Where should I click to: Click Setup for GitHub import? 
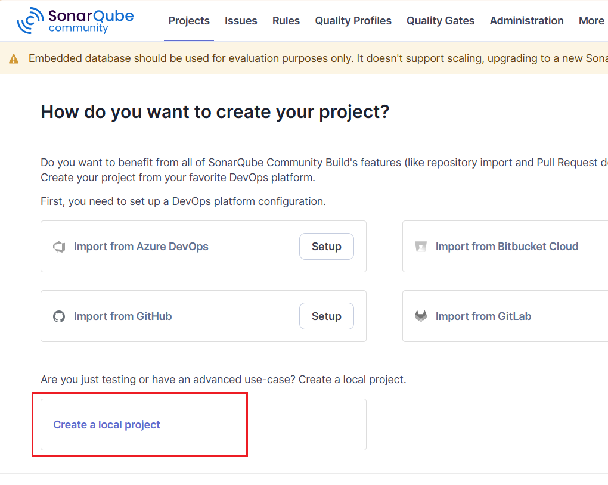click(327, 316)
